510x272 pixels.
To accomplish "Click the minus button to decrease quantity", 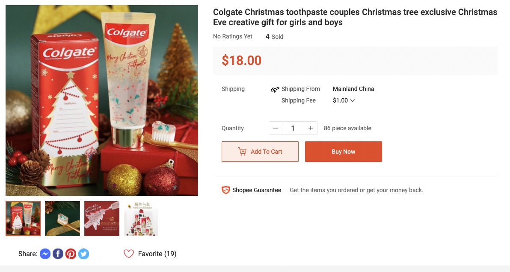I will coord(275,128).
